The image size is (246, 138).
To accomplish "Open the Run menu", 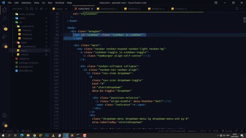I will (x=50, y=3).
